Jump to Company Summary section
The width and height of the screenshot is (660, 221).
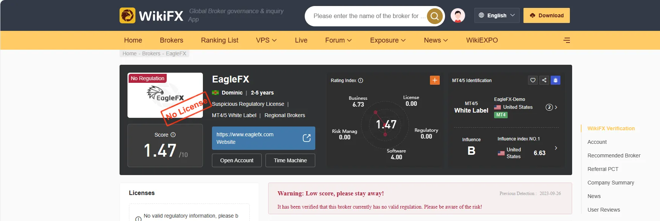point(611,183)
